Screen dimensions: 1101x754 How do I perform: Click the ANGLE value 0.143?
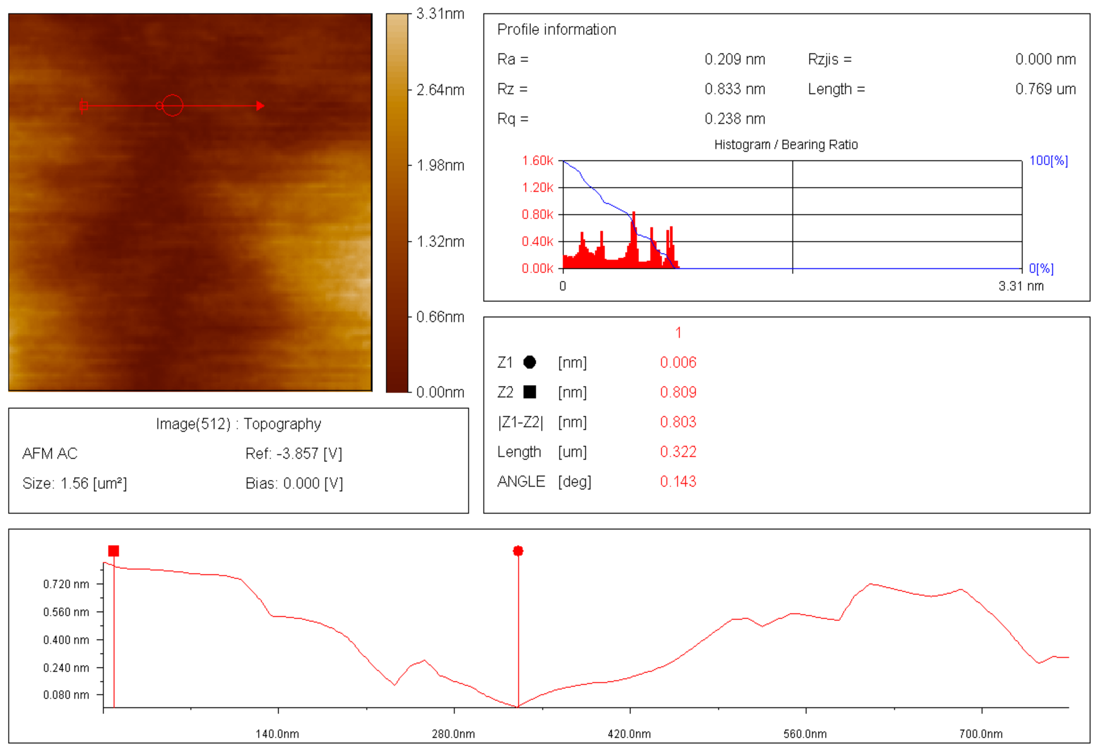click(678, 482)
